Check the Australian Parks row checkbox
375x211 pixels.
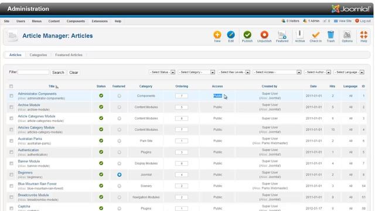pyautogui.click(x=11, y=141)
